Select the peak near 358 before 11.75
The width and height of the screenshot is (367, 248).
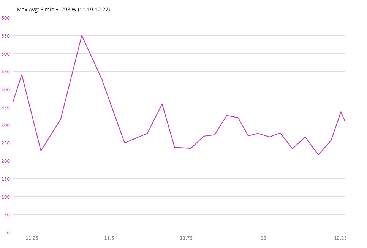click(162, 104)
